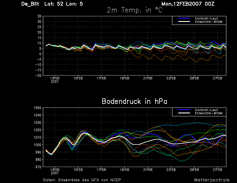Click the Wetterzentrale credit text
Image resolution: width=237 pixels, height=183 pixels.
click(212, 180)
